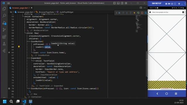Open the Explorer view in activity bar
Screen dimensions: 187x105
point(4,9)
